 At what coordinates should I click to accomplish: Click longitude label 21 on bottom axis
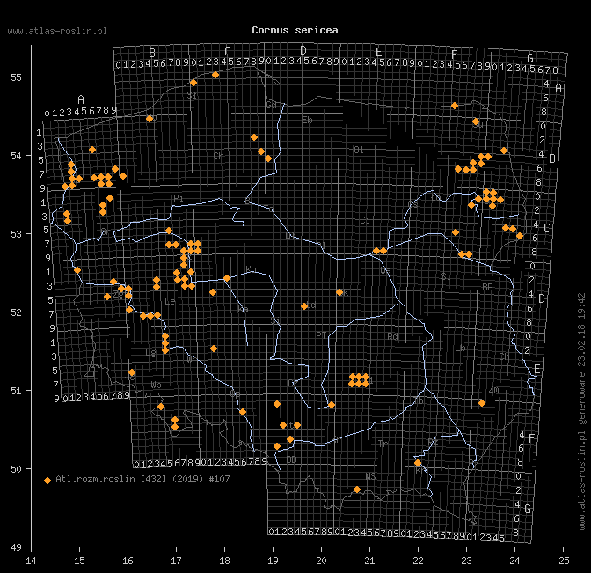click(x=369, y=561)
